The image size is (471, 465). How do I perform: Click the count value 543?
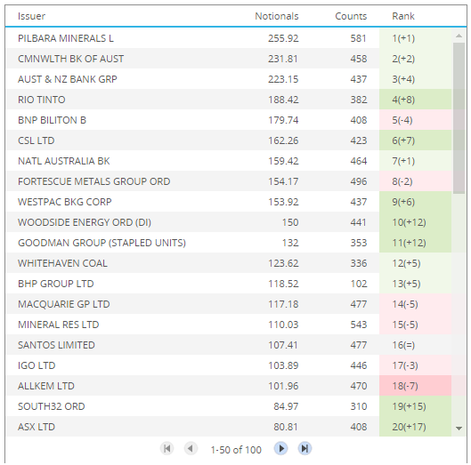pos(358,325)
